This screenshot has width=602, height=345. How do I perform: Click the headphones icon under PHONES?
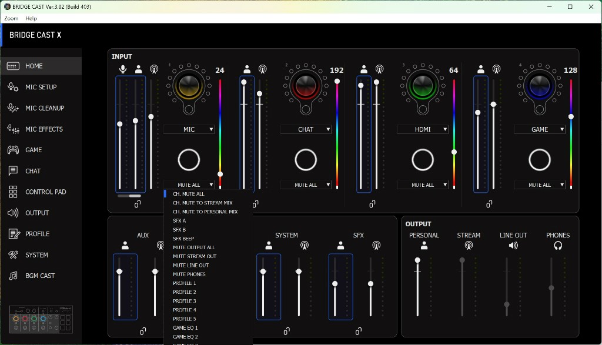558,246
